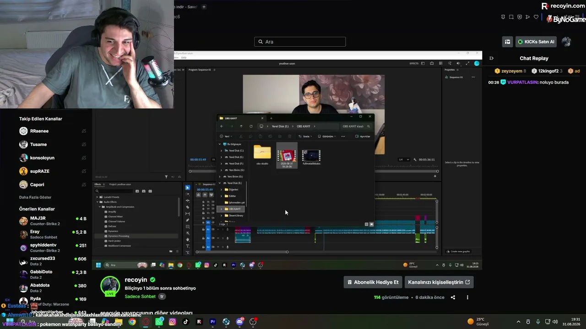Collapse Bu bilgisayar in explorer tree
The image size is (586, 329).
click(220, 144)
